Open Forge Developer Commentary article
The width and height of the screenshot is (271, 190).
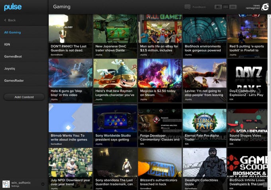pos(160,125)
